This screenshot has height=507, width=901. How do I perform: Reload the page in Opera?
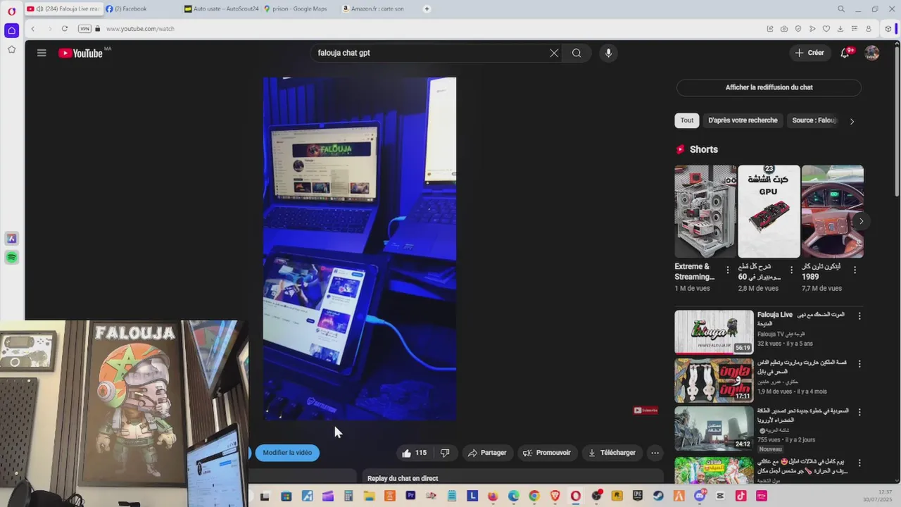(x=65, y=29)
